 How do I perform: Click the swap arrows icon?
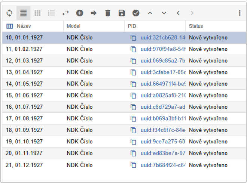[66, 13]
